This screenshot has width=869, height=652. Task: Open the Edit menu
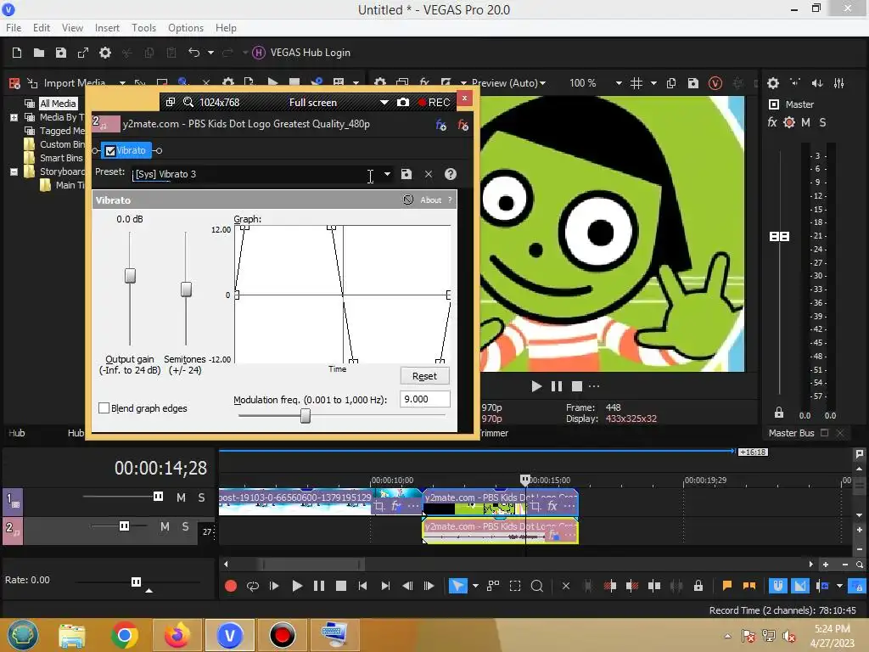(41, 28)
